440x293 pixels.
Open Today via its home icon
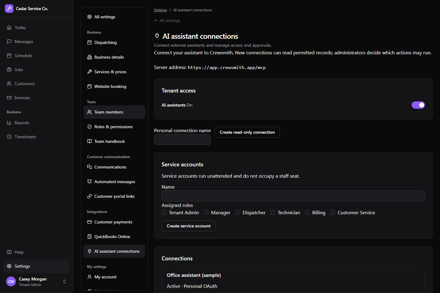click(9, 27)
